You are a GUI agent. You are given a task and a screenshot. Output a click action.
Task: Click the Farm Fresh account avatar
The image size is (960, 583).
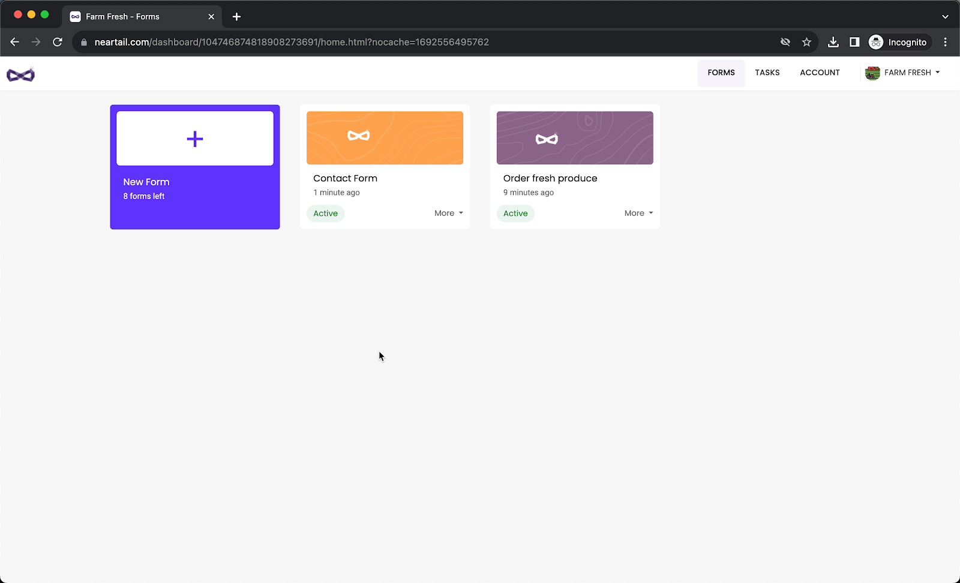point(872,73)
